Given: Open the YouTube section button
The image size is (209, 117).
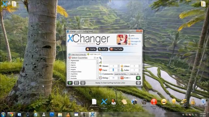Looking at the screenshot, I should pyautogui.click(x=116, y=49).
